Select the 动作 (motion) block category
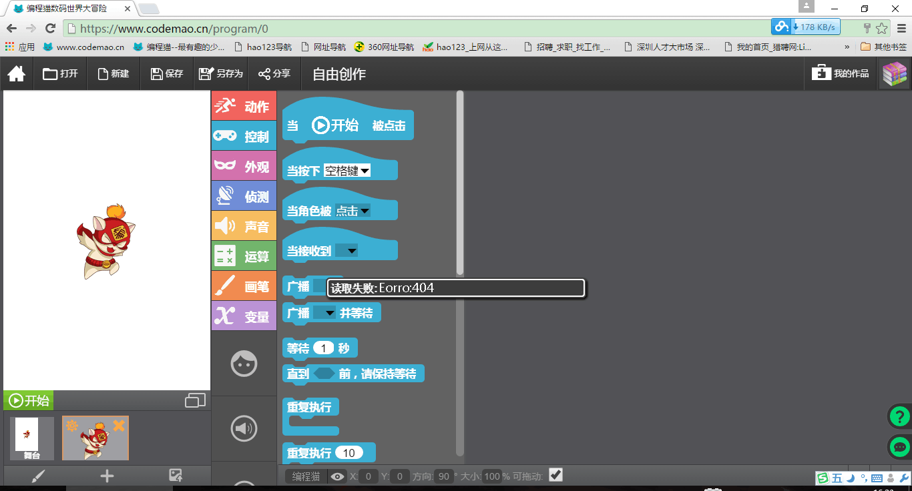912x491 pixels. (244, 106)
